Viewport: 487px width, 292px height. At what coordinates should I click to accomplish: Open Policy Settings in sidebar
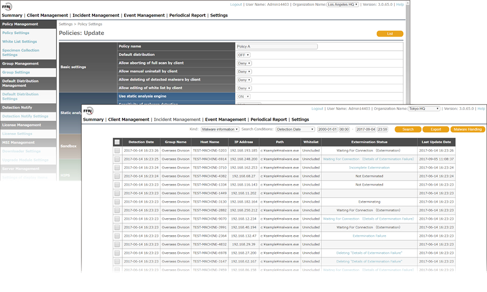point(16,33)
